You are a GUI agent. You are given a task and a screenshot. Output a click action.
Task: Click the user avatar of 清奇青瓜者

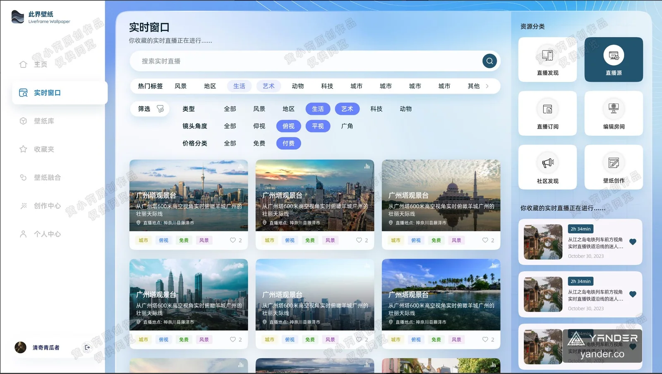(x=20, y=347)
